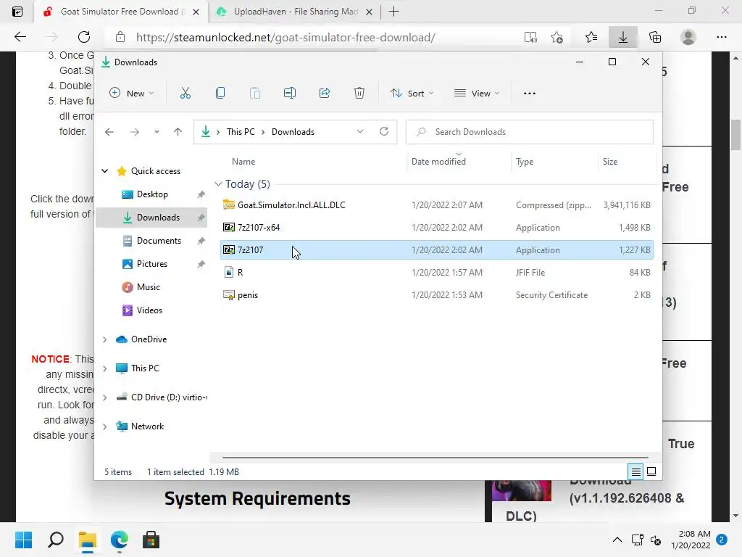Expand CD Drive (D:) tree node
This screenshot has width=742, height=557.
[x=105, y=397]
